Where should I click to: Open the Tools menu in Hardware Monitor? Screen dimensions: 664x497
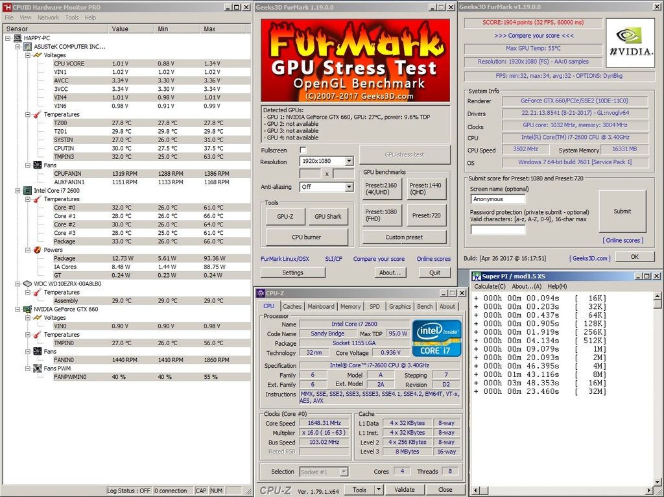point(71,18)
